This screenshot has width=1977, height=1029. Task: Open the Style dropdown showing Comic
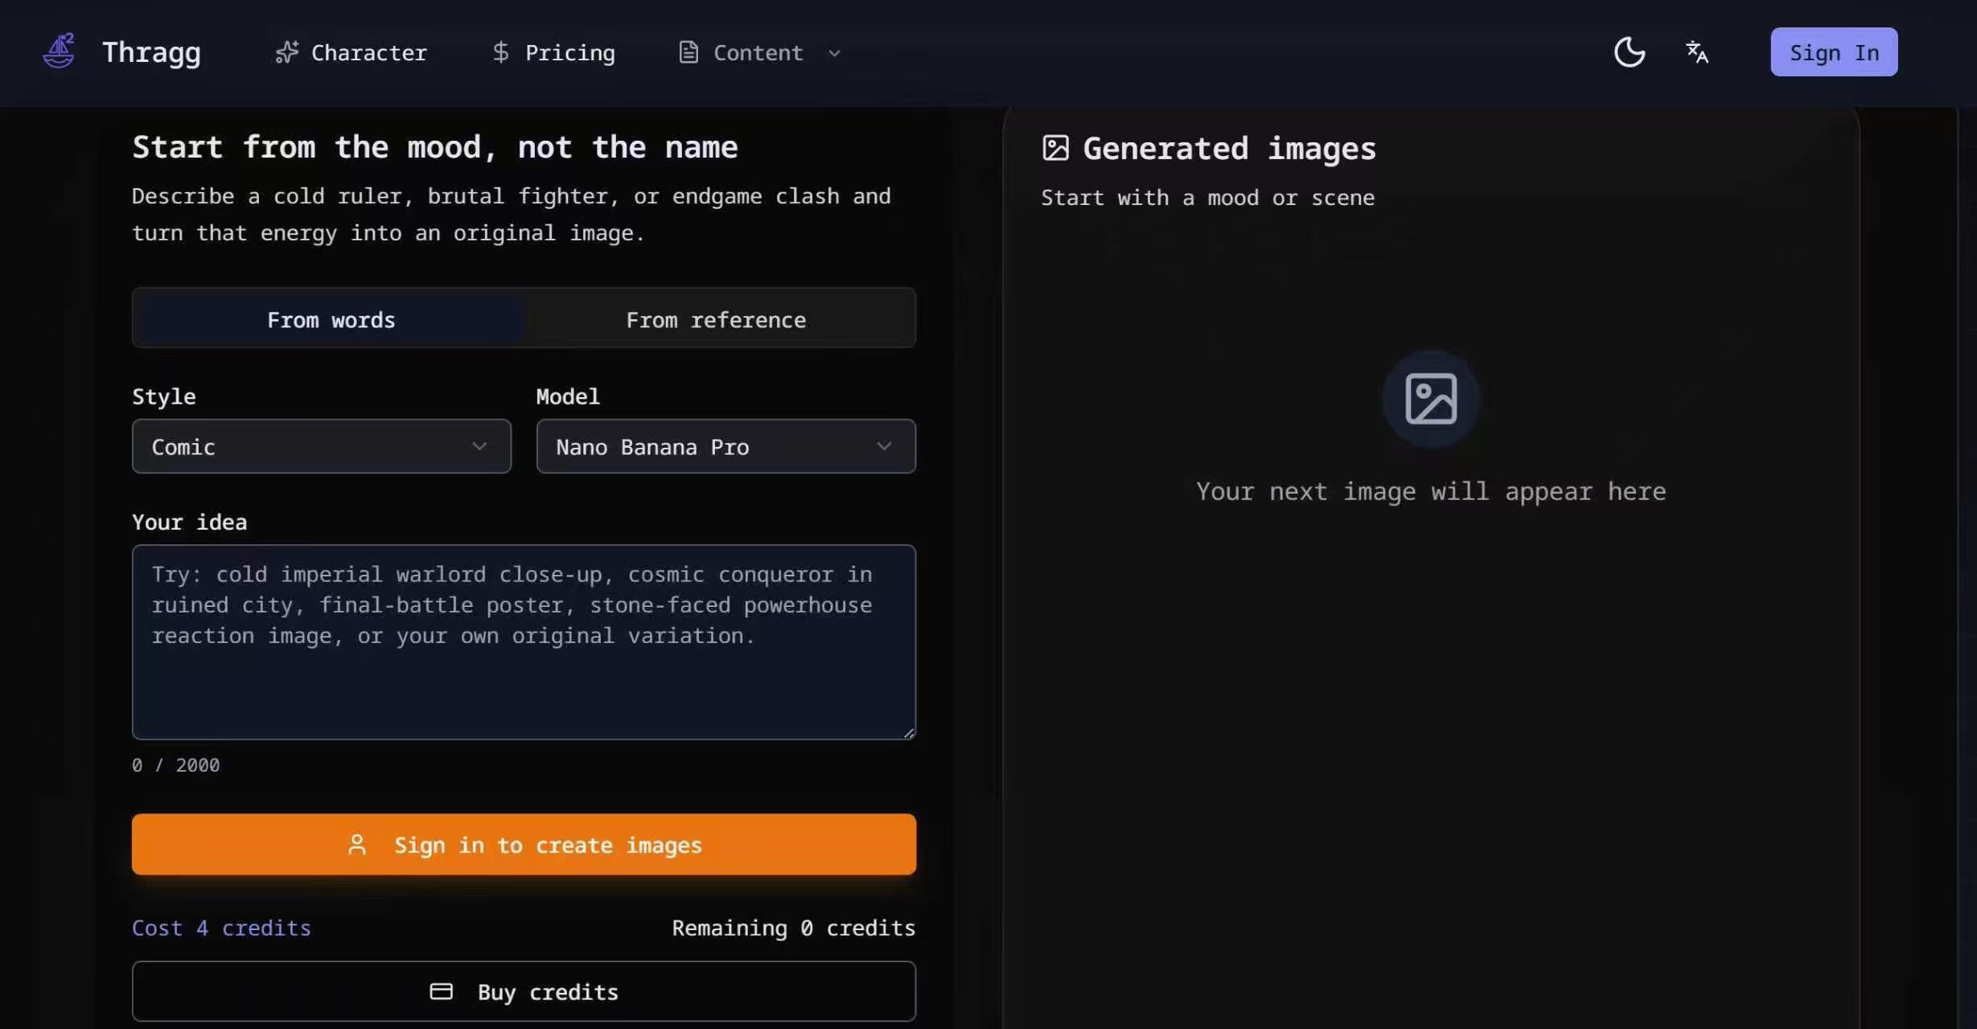[322, 446]
